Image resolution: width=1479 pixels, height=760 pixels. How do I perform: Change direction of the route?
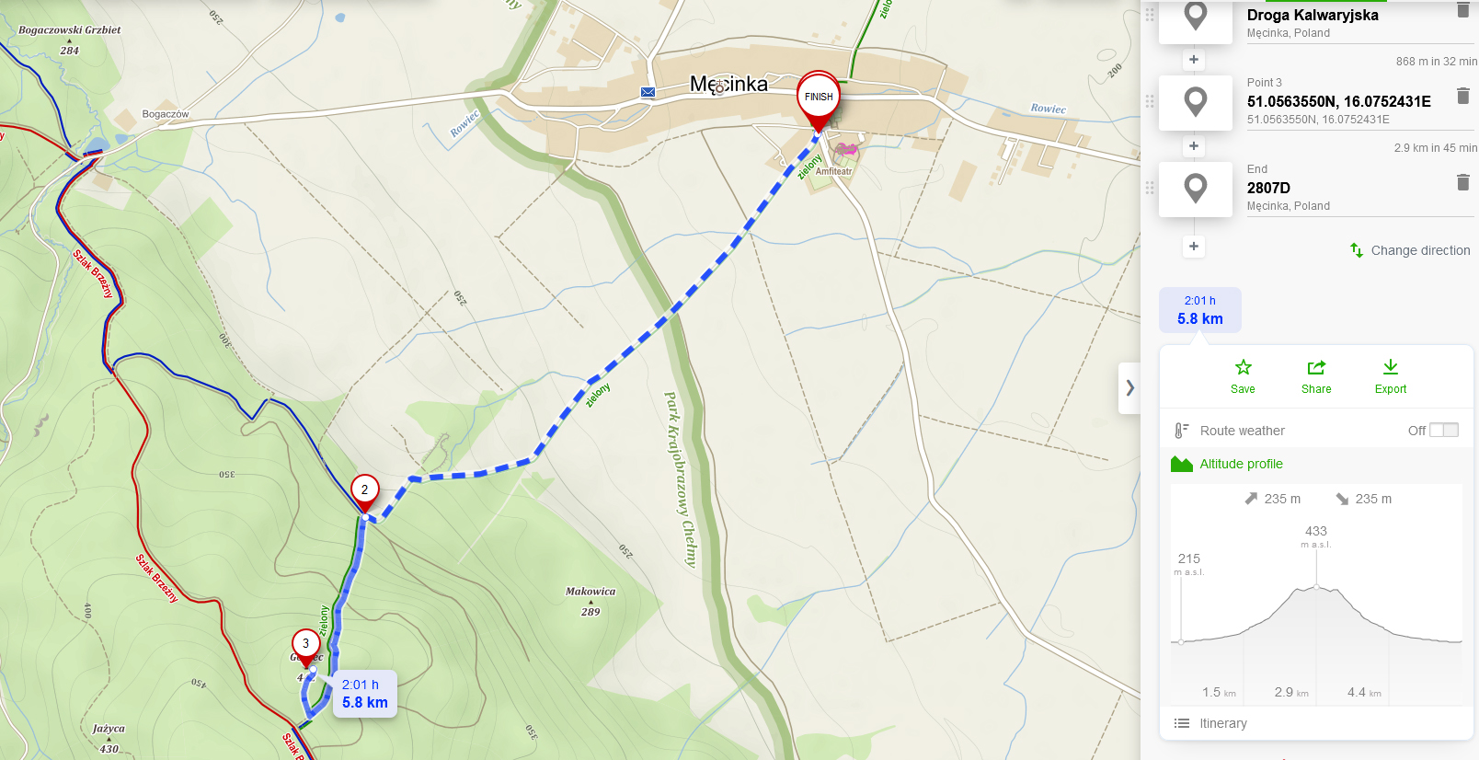tap(1410, 250)
